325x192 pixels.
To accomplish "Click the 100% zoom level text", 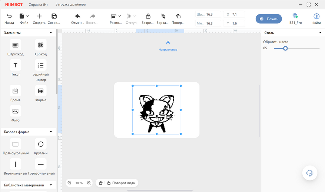I will (79, 183).
